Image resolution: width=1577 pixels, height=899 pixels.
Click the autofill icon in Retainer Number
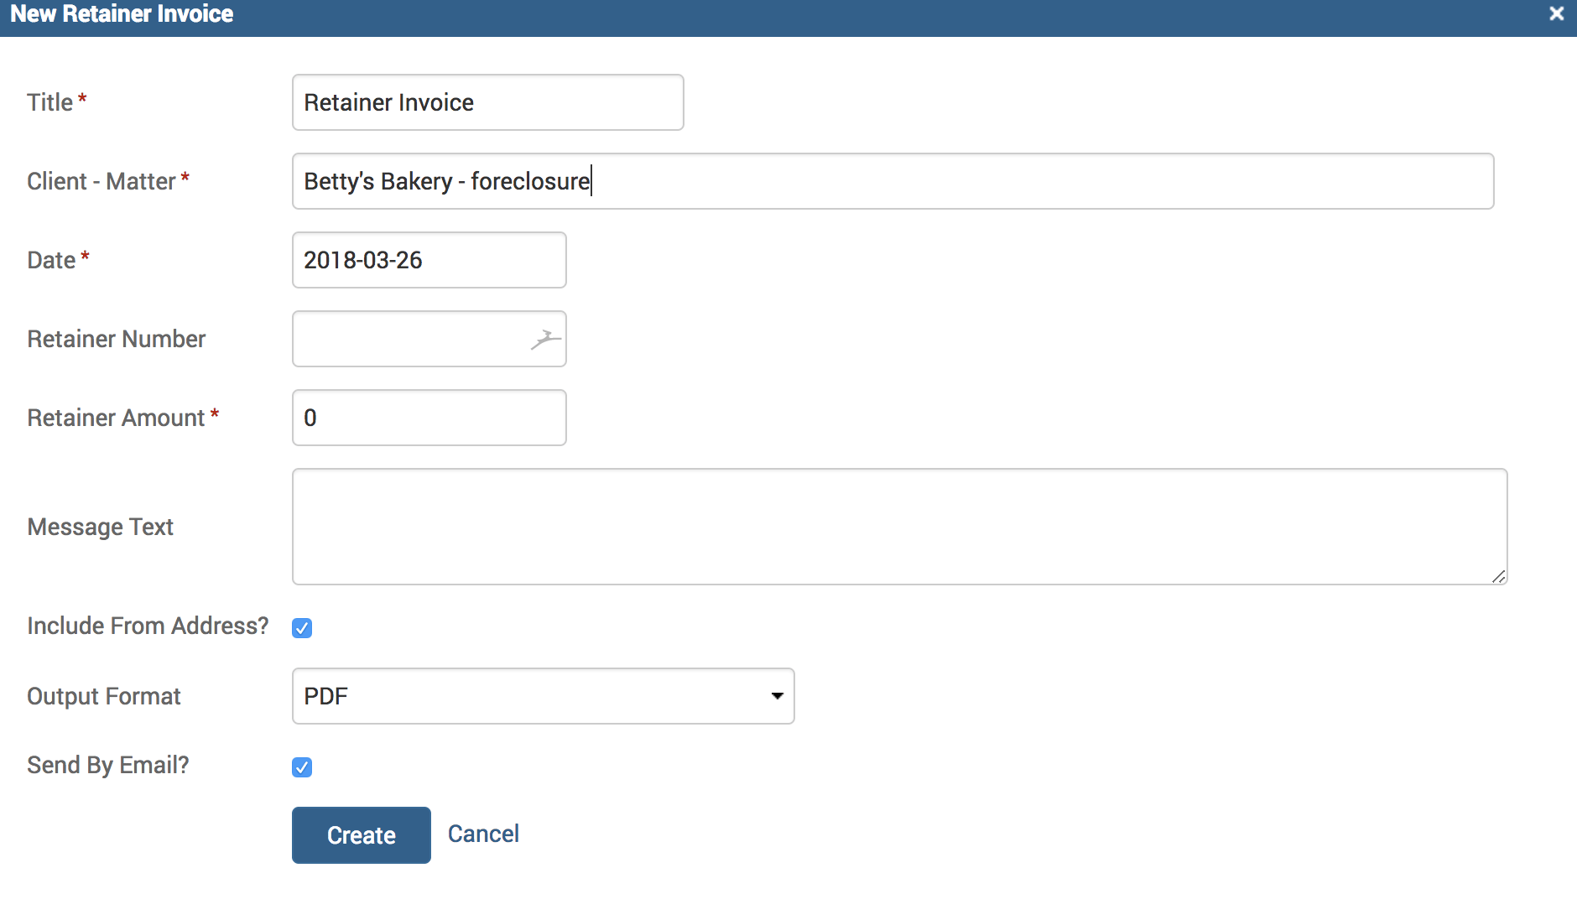[x=545, y=339]
